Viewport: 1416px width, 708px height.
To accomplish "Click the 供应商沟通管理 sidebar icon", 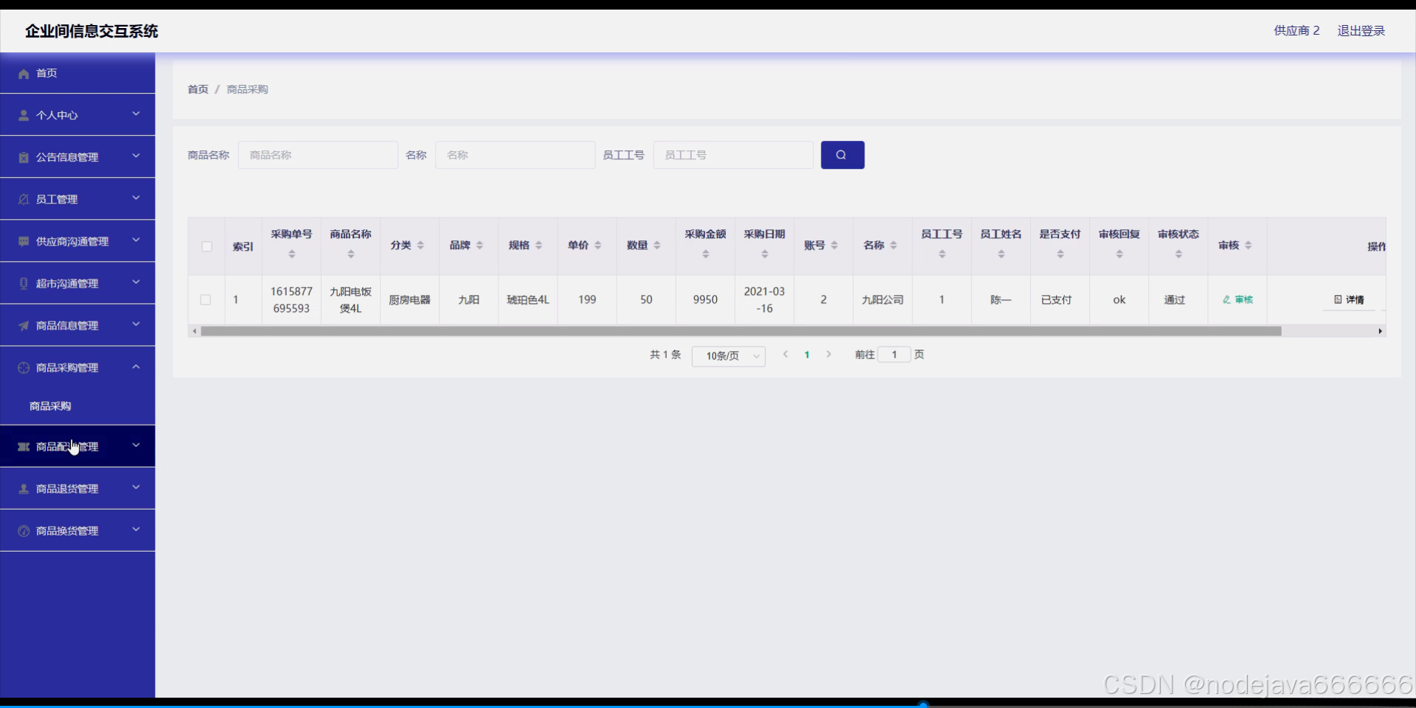I will point(24,242).
